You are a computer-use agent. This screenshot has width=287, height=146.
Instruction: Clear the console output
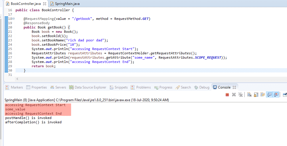(x=249, y=95)
